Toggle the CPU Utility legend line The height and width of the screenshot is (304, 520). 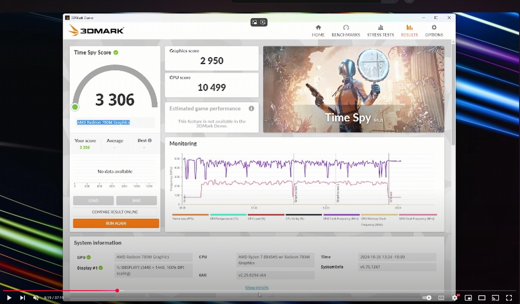click(304, 217)
